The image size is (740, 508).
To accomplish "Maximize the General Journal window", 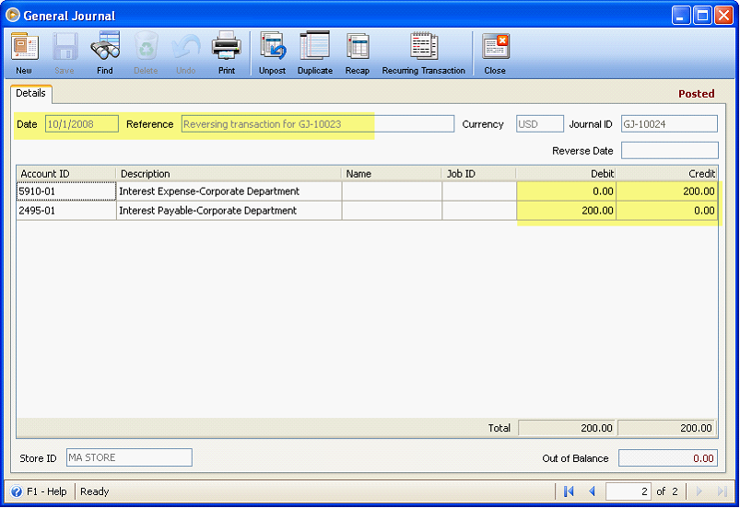I will click(702, 16).
